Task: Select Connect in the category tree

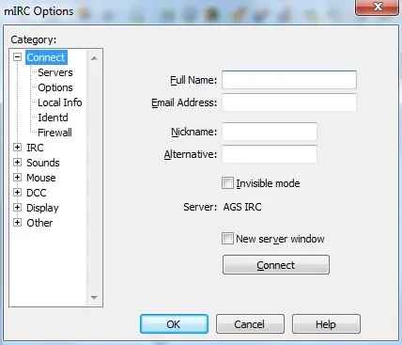Action: point(46,57)
